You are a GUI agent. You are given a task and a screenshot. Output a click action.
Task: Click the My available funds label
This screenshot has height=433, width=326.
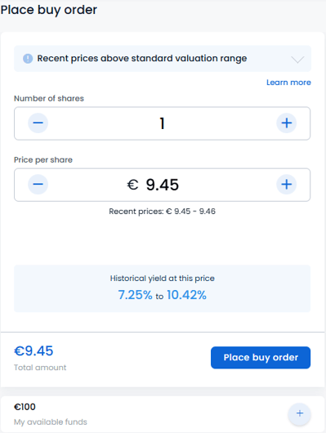(51, 422)
